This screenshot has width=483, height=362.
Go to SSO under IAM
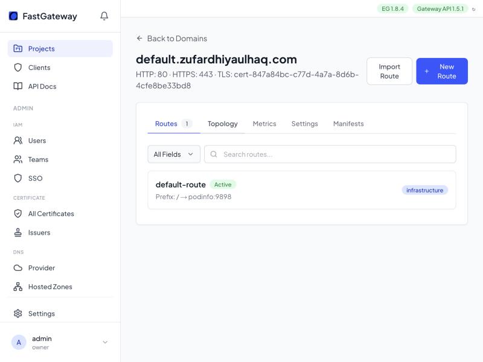point(60,178)
